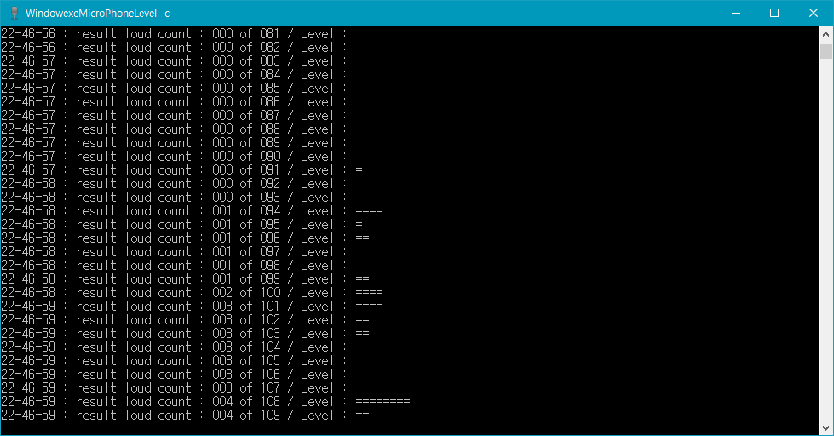Click the line with count 003 of 107
The width and height of the screenshot is (834, 436).
174,388
